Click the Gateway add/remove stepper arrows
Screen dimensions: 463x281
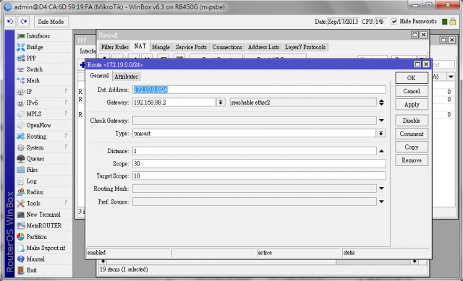coord(381,103)
